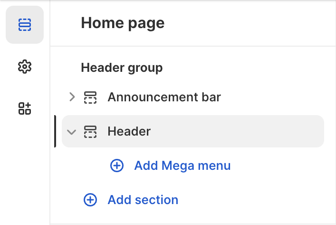Click plus icon beside Add Mega menu
Screen dimensions: 336x225
click(x=117, y=166)
